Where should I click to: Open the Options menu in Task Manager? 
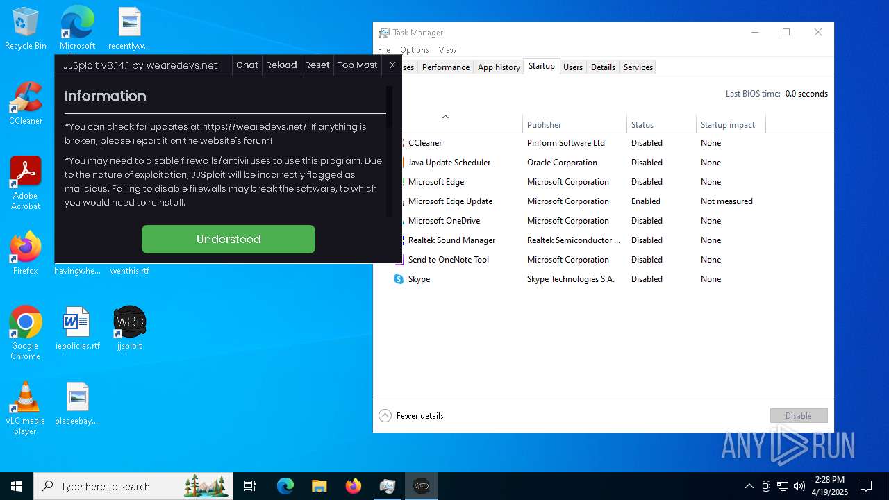click(415, 50)
